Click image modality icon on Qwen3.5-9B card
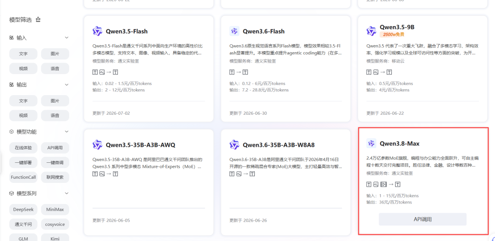Image resolution: width=495 pixels, height=241 pixels. [376, 72]
